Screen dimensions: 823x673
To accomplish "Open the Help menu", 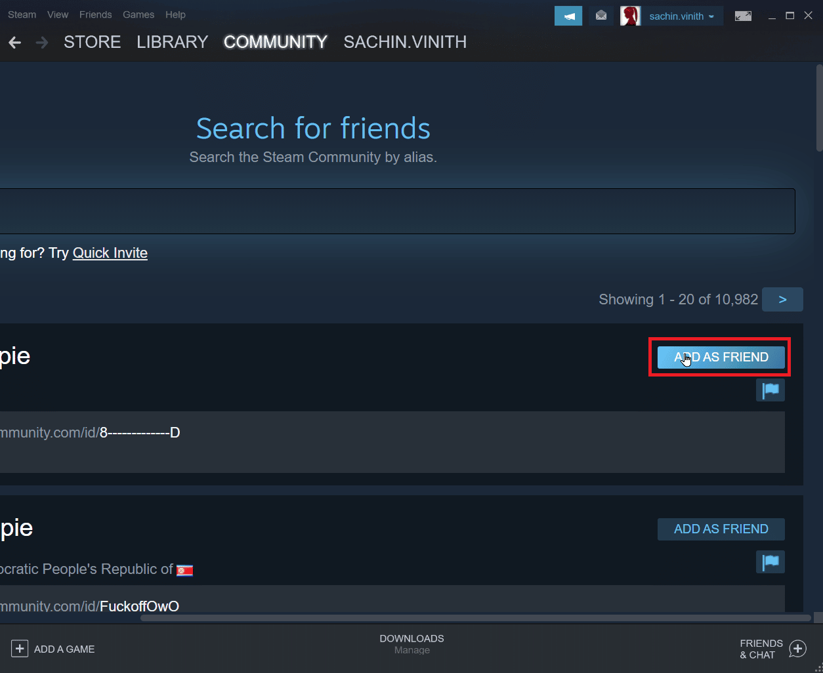I will click(175, 14).
